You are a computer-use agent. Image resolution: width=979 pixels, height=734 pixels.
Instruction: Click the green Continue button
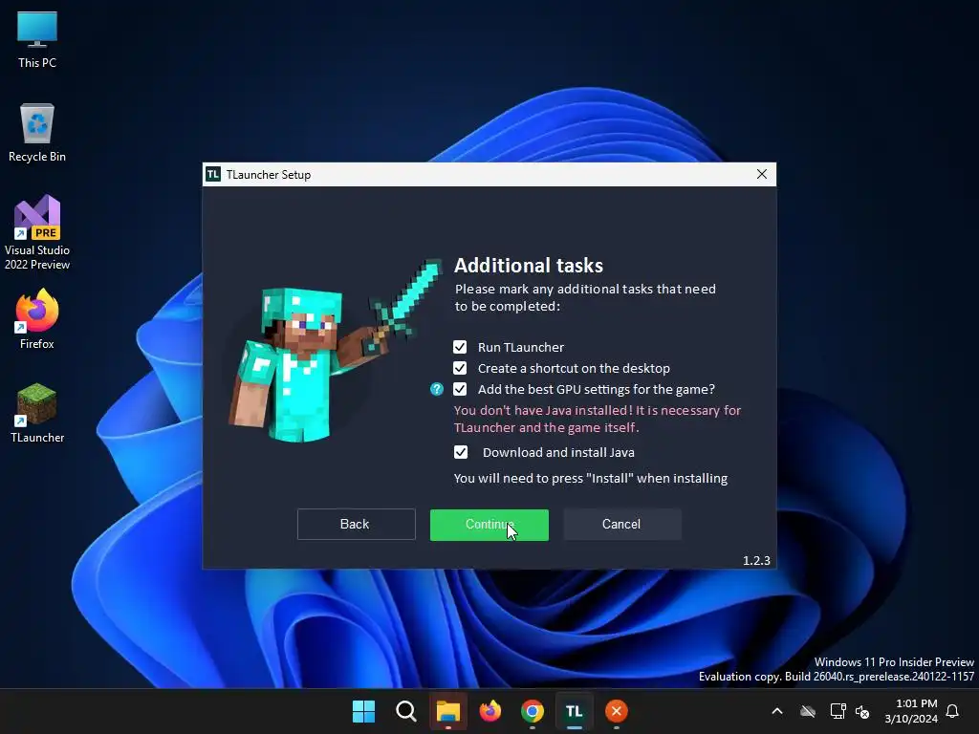[489, 525]
